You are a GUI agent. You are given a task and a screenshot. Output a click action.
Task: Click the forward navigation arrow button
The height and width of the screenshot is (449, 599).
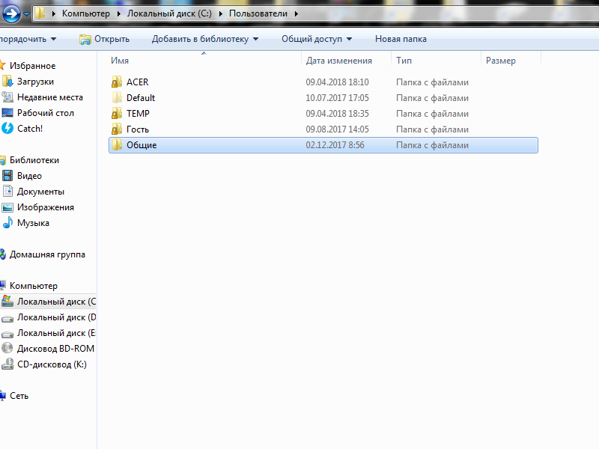pos(11,13)
